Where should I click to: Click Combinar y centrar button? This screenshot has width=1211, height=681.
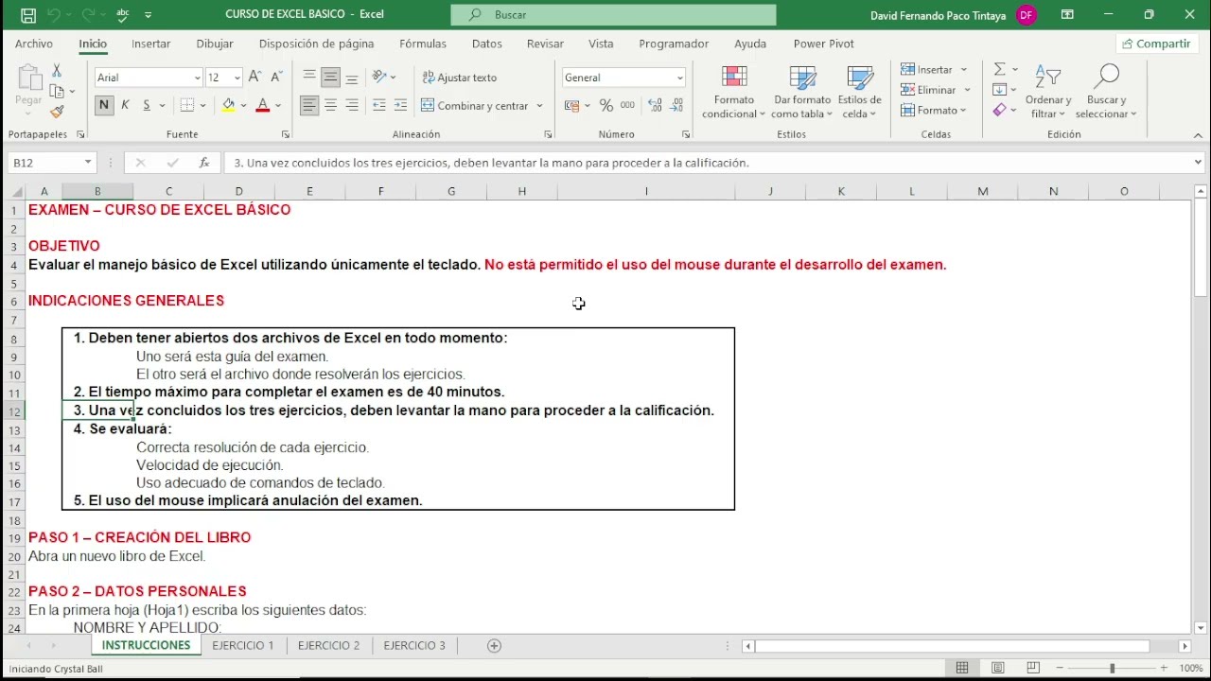tap(475, 106)
